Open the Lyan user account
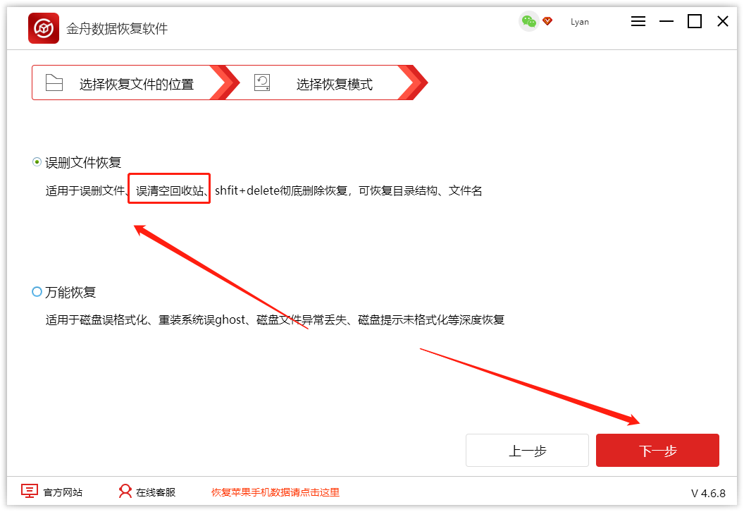The height and width of the screenshot is (512, 744). coord(579,22)
